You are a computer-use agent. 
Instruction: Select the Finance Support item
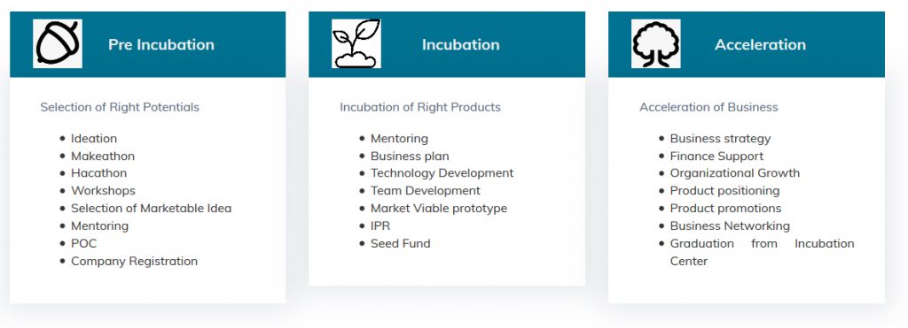tap(716, 156)
